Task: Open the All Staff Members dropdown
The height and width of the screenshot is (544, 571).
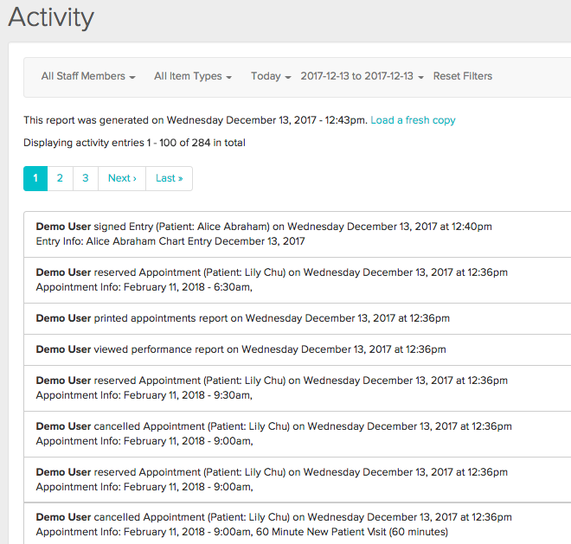Action: pyautogui.click(x=88, y=76)
